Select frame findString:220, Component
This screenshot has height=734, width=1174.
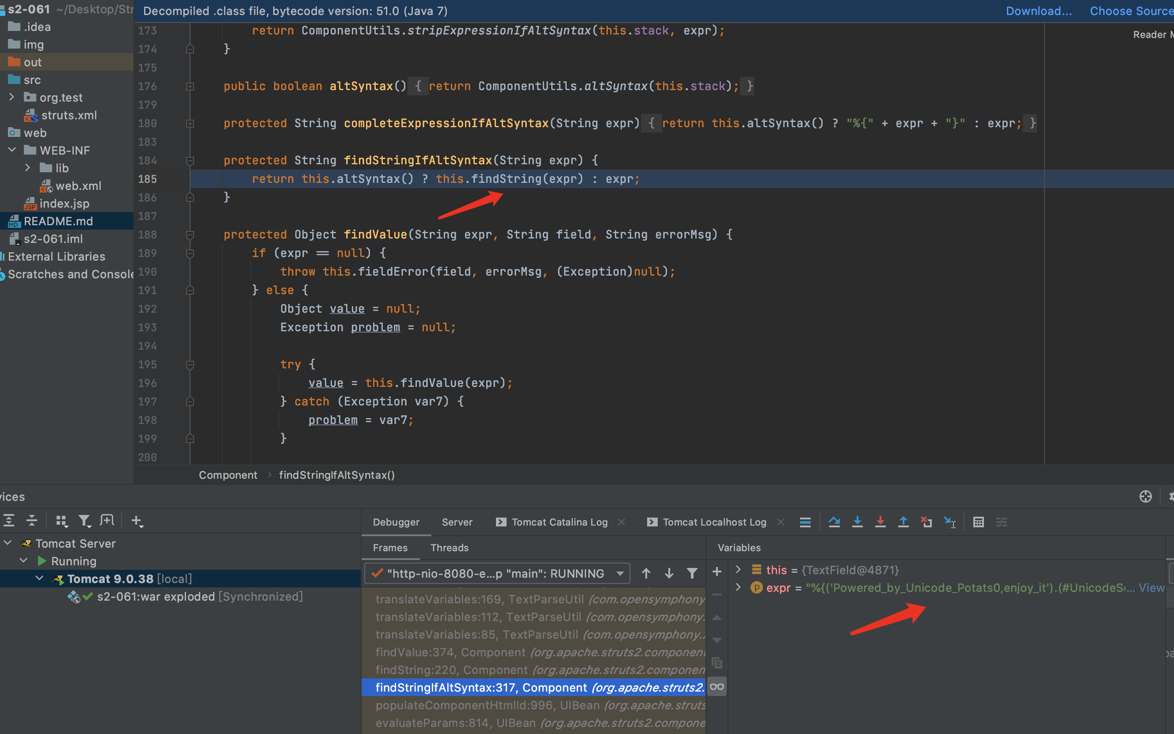pos(534,670)
